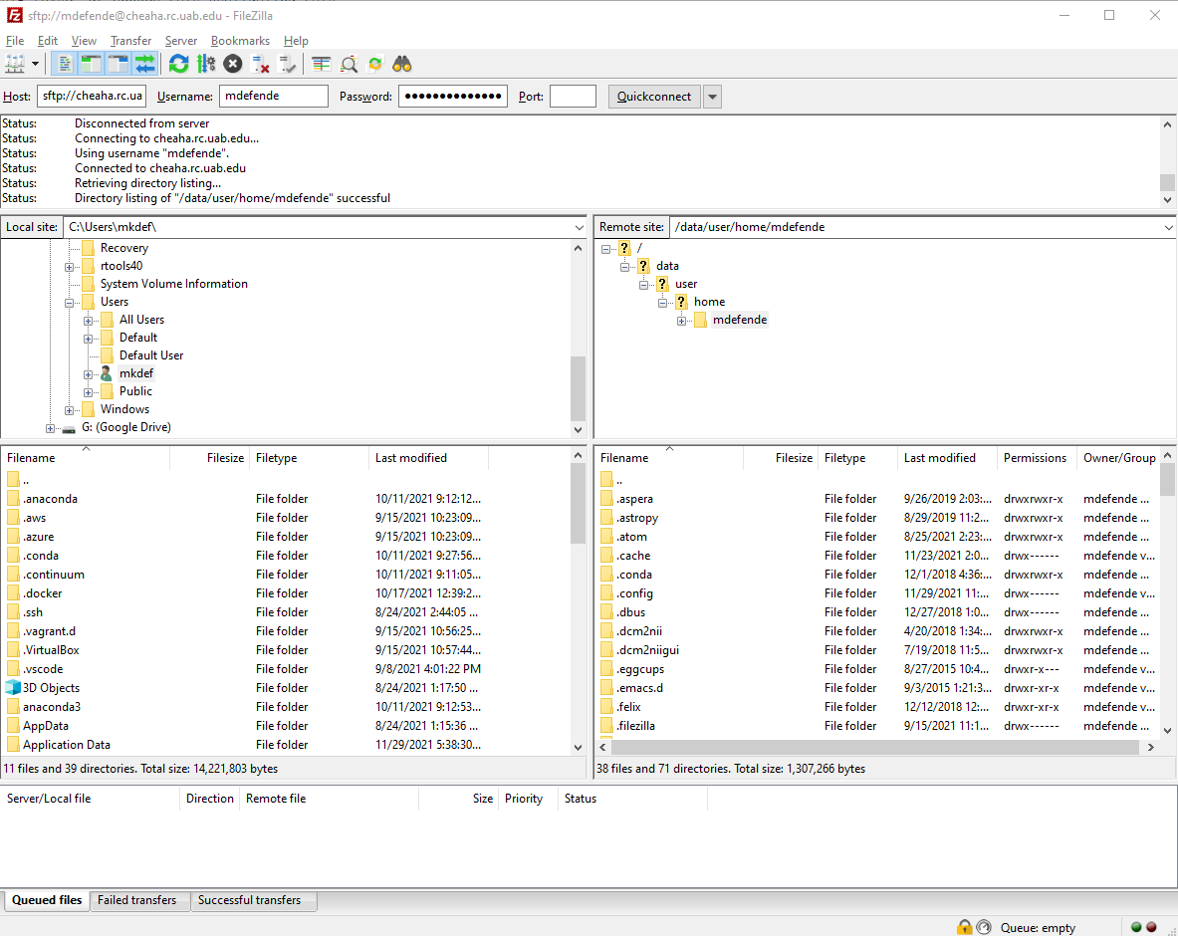1178x936 pixels.
Task: Open the directory comparison icon
Action: click(x=321, y=64)
